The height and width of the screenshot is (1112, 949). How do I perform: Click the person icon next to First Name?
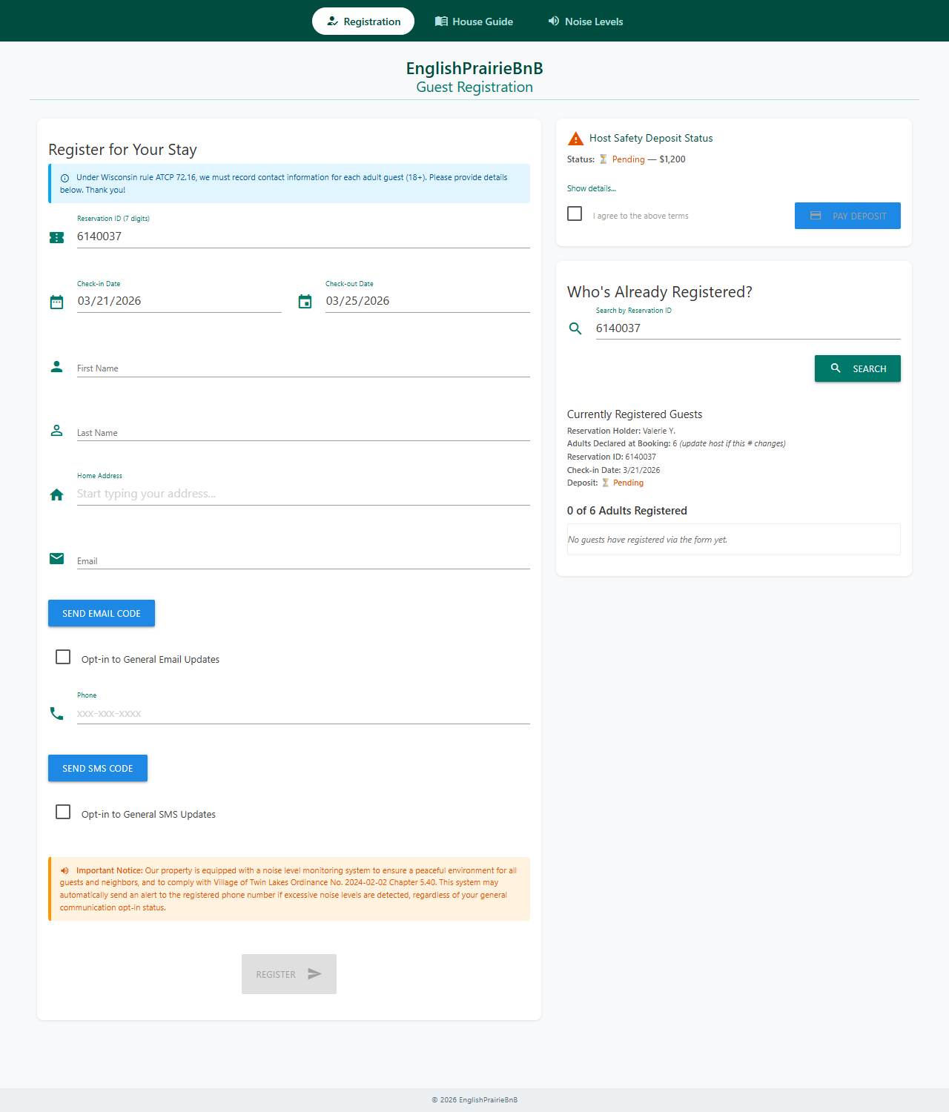56,365
